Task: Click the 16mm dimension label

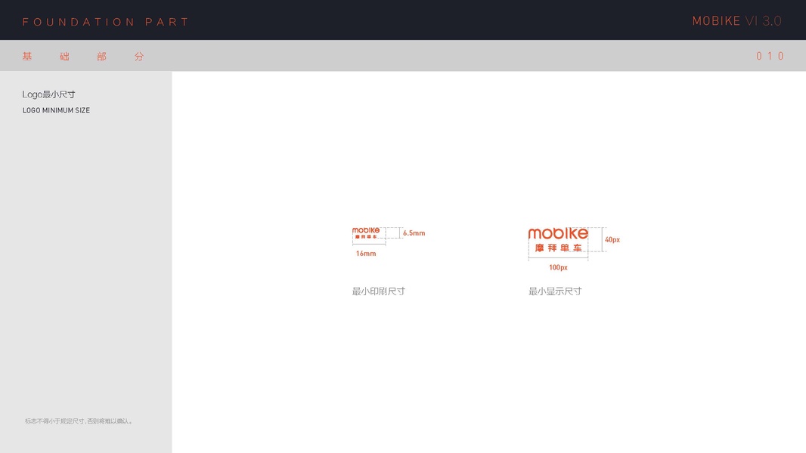Action: tap(365, 254)
